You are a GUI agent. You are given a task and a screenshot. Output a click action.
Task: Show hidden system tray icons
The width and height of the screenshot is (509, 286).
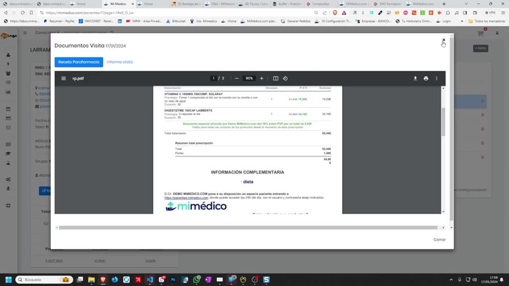451,280
